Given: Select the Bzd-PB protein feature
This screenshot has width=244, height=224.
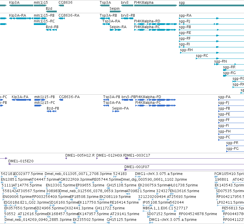Looking at the screenshot, I should (52, 111).
